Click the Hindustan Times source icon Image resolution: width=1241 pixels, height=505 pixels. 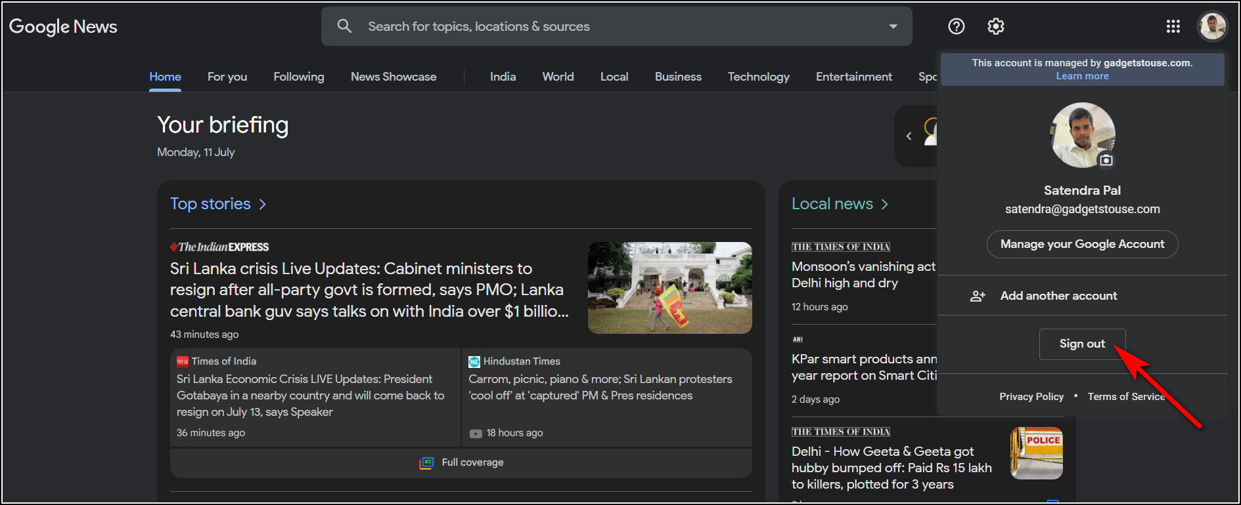474,361
